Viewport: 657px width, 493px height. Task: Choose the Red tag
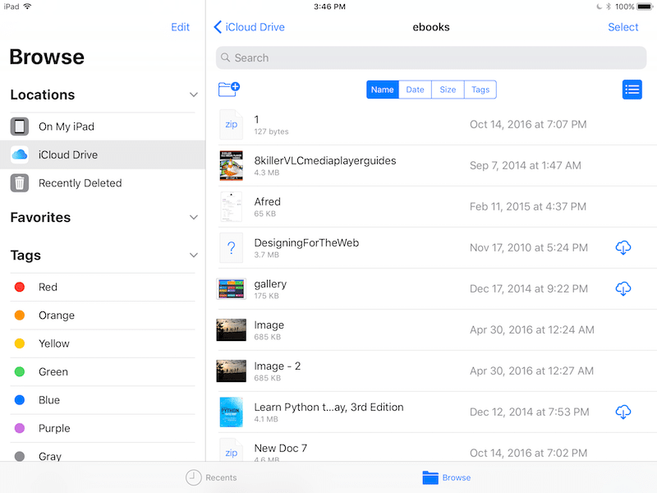[48, 287]
